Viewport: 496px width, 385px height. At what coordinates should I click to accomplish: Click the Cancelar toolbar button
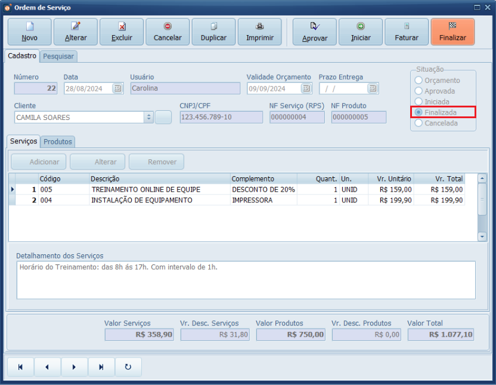pyautogui.click(x=168, y=32)
